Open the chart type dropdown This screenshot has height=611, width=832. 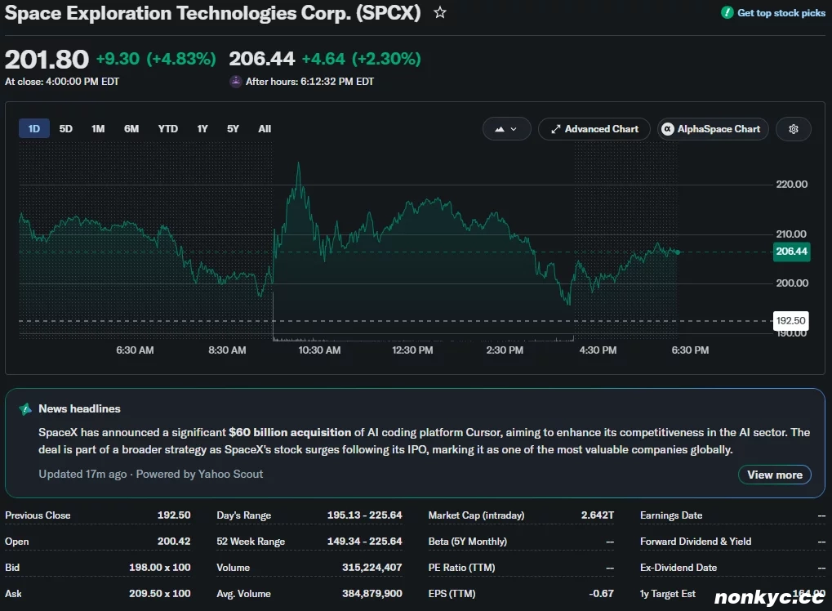tap(506, 129)
